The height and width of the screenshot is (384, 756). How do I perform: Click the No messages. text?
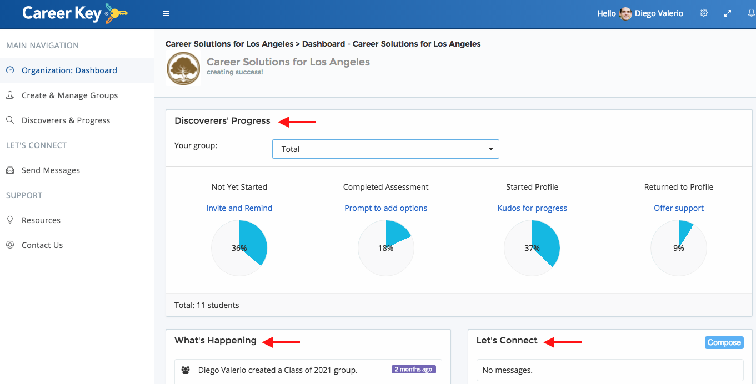pyautogui.click(x=508, y=370)
